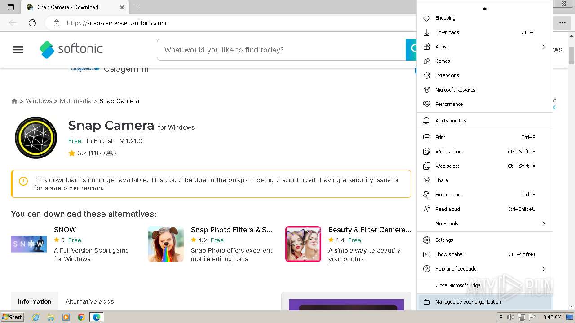
Task: Start Web capture tool
Action: pos(485,152)
